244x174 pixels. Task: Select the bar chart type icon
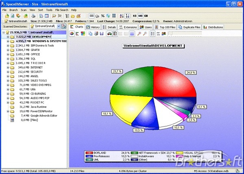coord(77,34)
